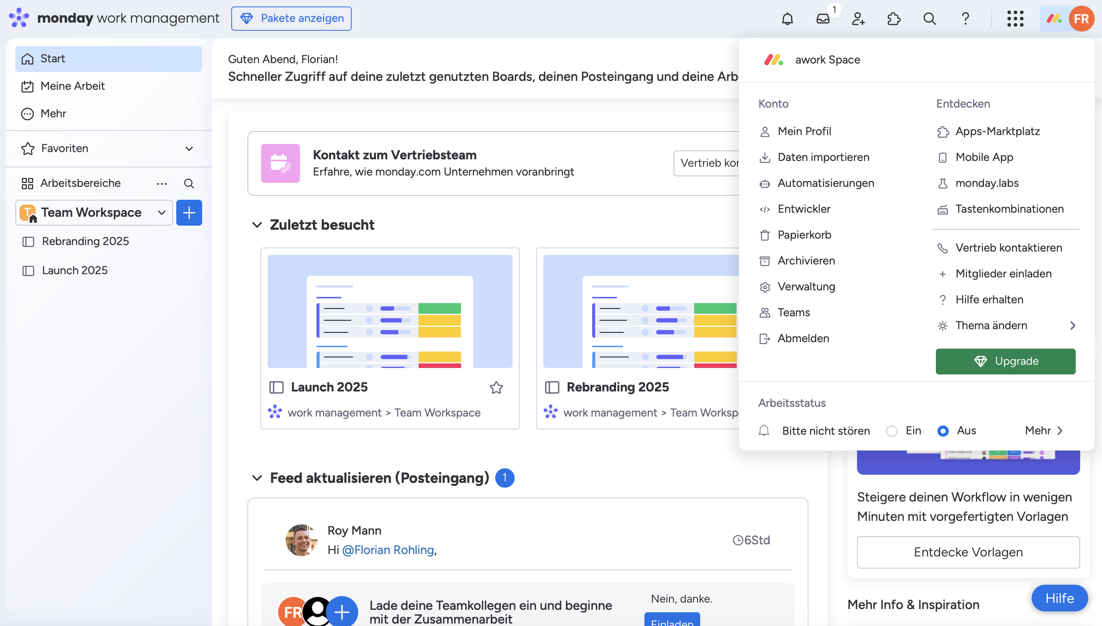Dismiss invite with Nein, danke.
1102x626 pixels.
[x=682, y=599]
